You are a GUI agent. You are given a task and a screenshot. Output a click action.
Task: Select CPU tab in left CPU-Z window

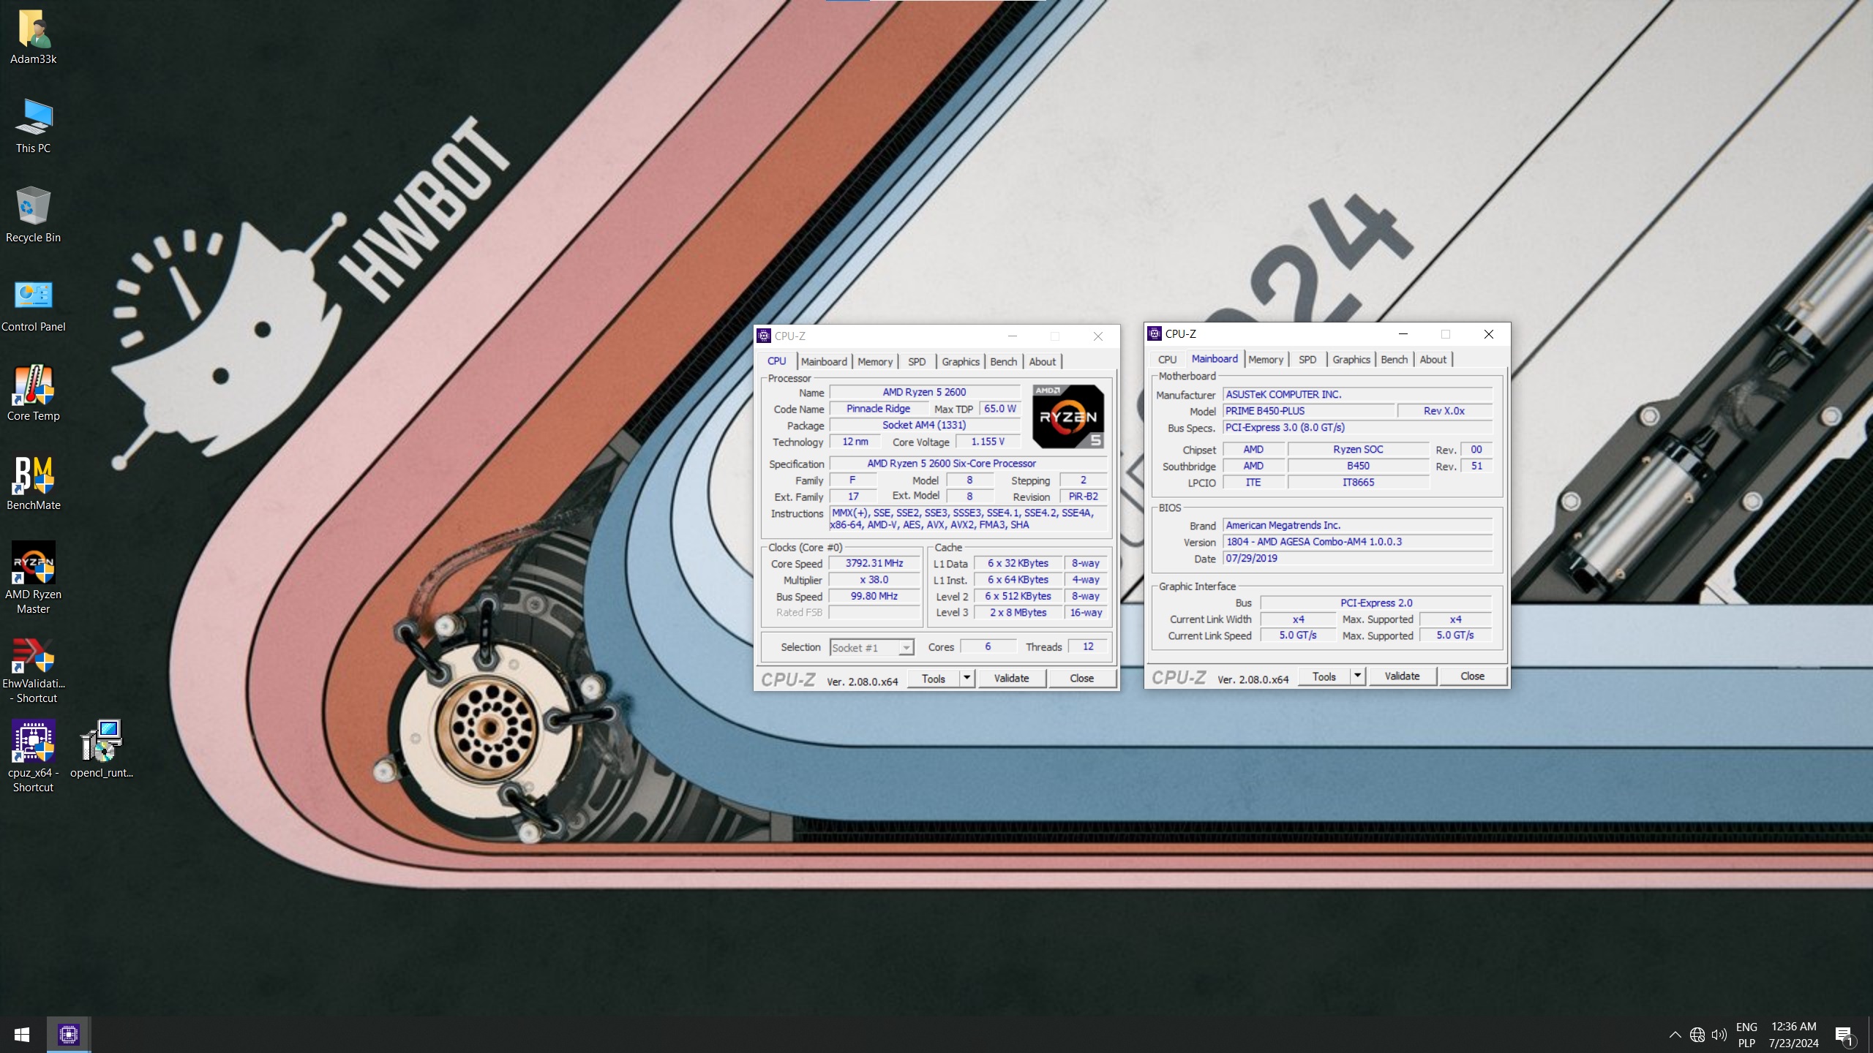(x=776, y=361)
